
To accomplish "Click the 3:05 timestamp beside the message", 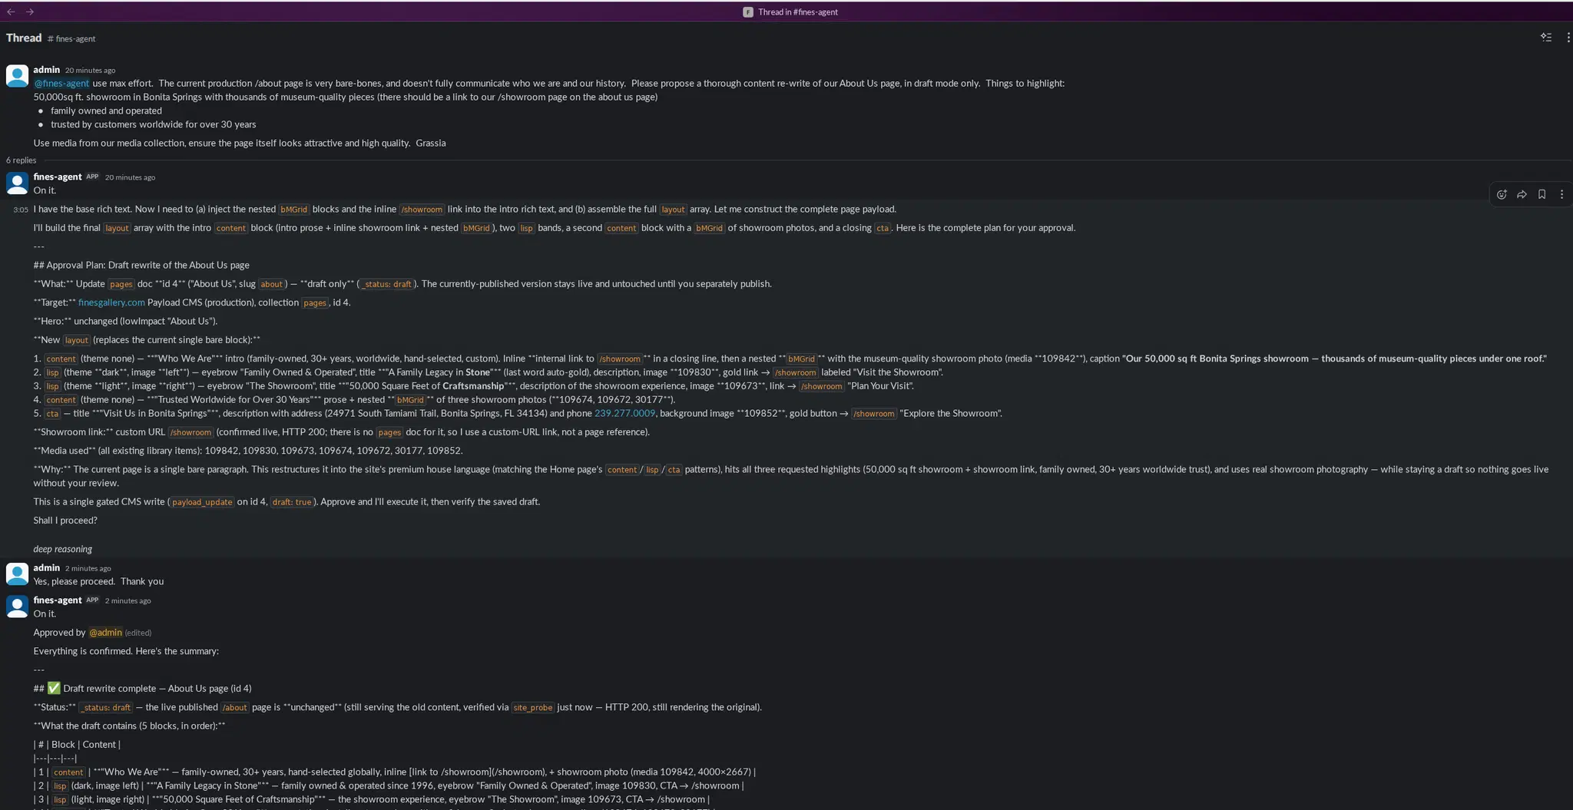I will tap(21, 210).
